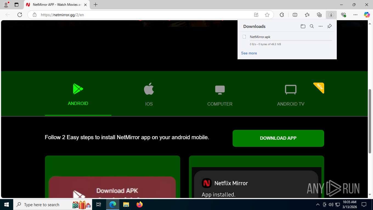Refresh the NetMirror page
373x210 pixels.
pos(20,15)
